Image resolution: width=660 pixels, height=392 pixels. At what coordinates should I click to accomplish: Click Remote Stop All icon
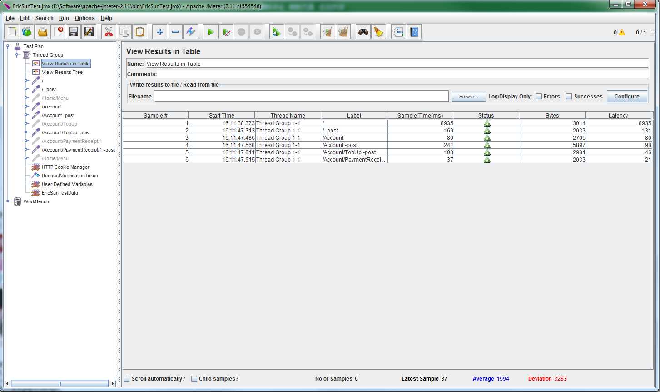[x=292, y=32]
